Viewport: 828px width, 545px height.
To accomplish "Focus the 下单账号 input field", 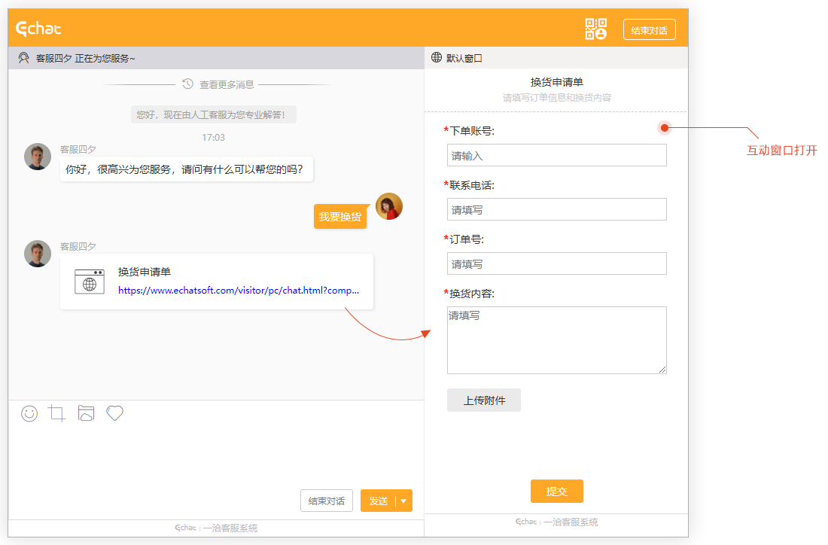I will (x=556, y=156).
